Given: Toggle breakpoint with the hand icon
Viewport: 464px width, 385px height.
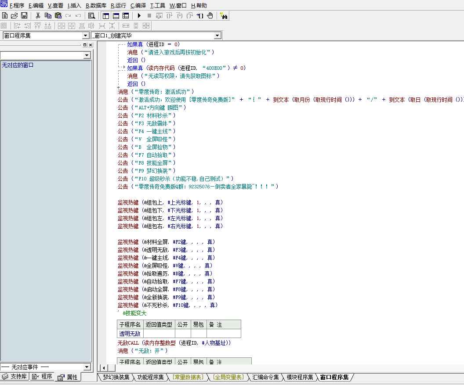Looking at the screenshot, I should (210, 16).
